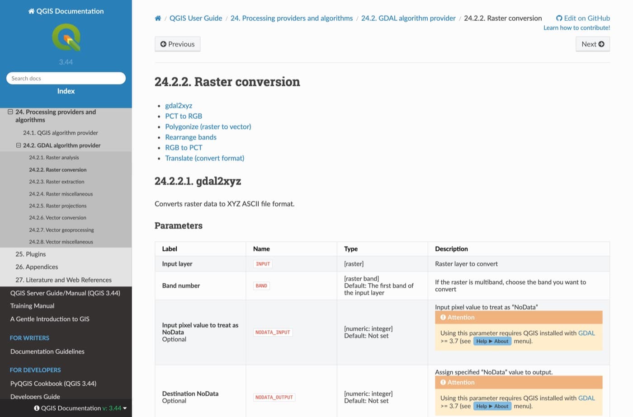Jump to the PCT to RGB section

click(184, 116)
